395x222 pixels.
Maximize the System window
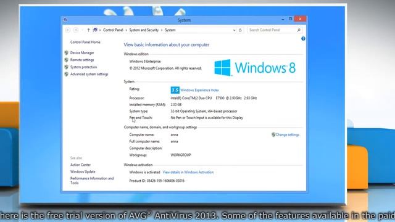coord(290,19)
